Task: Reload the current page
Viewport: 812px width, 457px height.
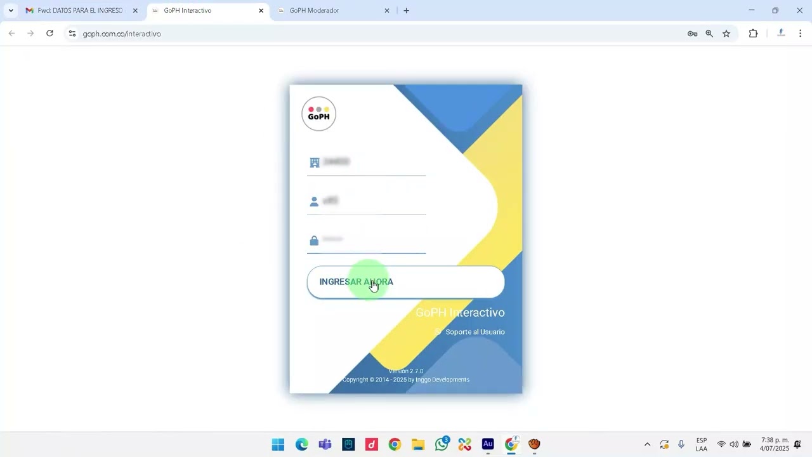Action: 49,34
